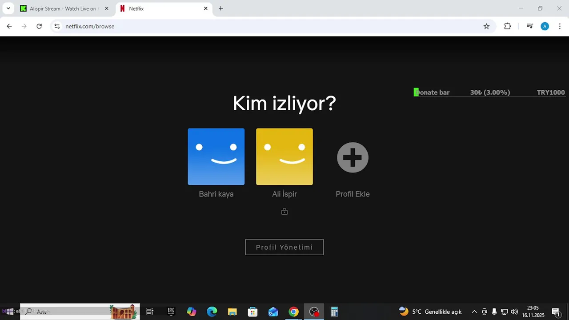Open the tab search dropdown

click(8, 8)
